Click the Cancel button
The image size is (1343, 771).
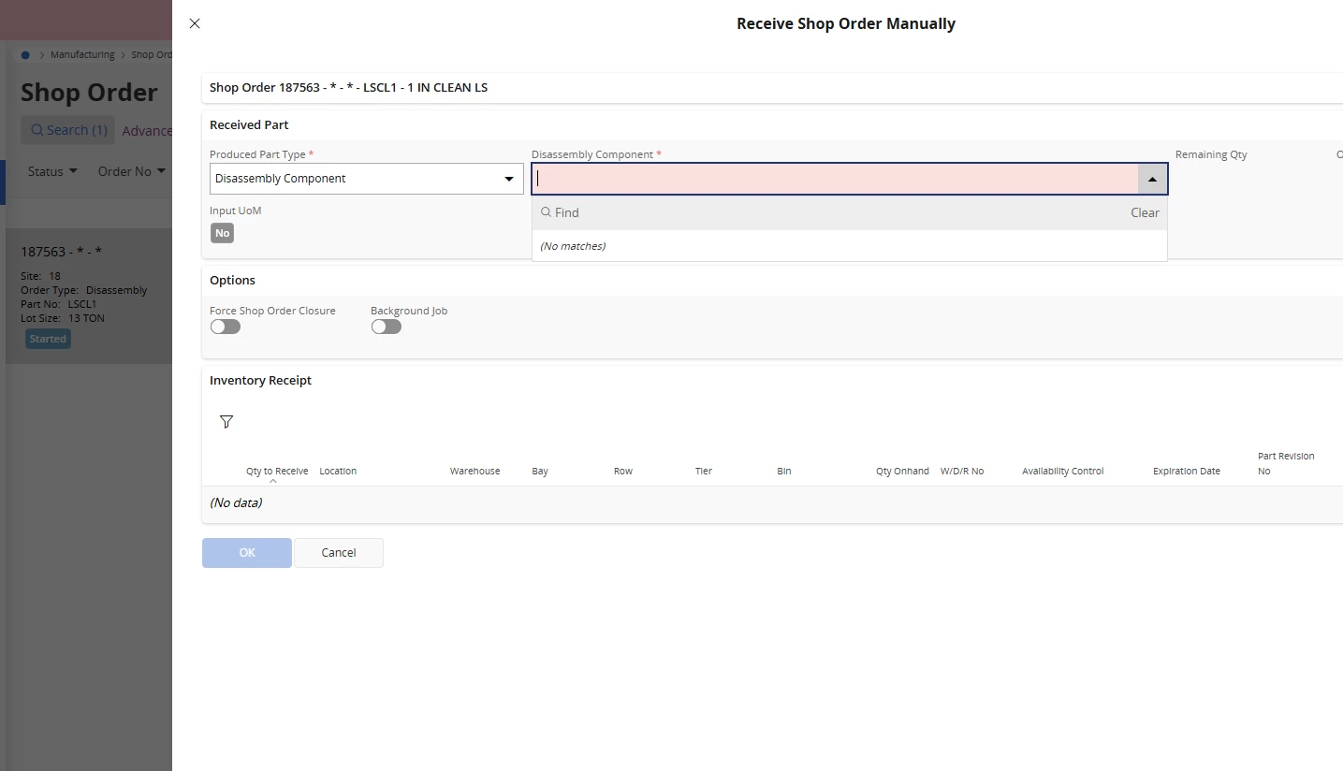tap(339, 553)
